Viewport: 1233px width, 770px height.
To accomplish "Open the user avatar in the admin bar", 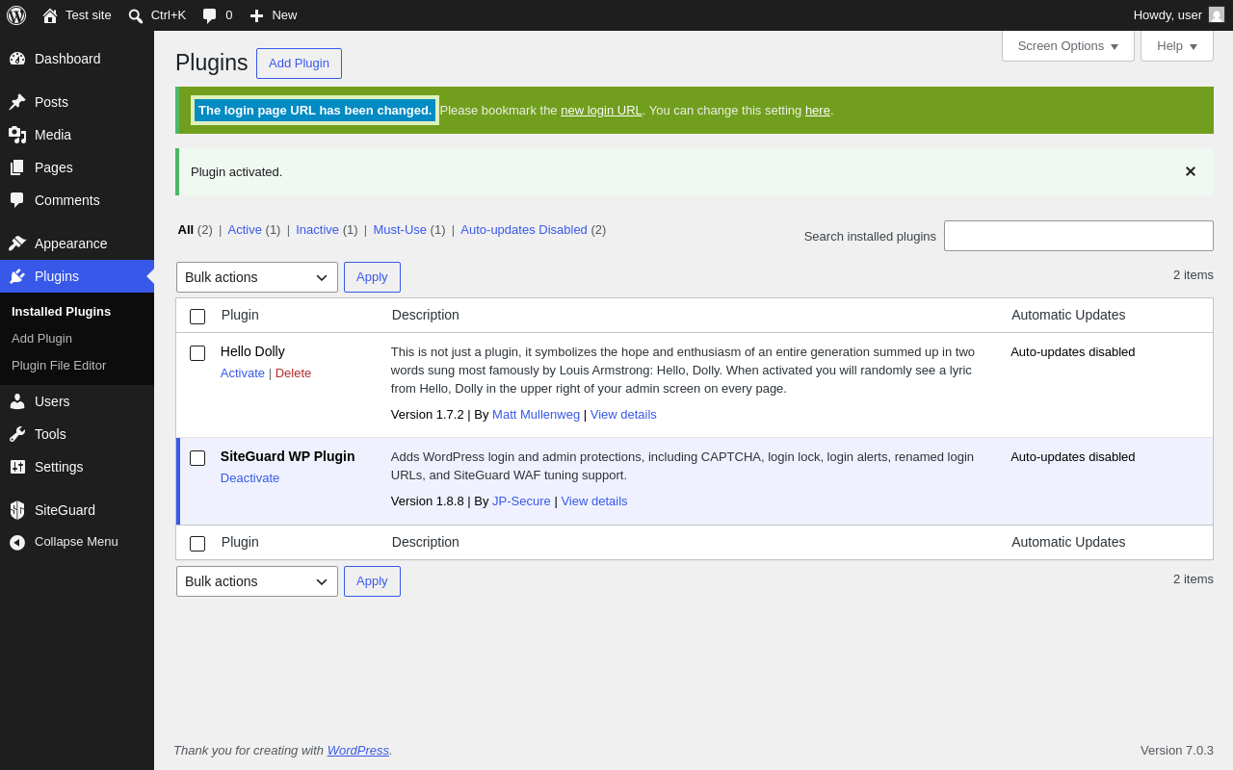I will coord(1217,14).
